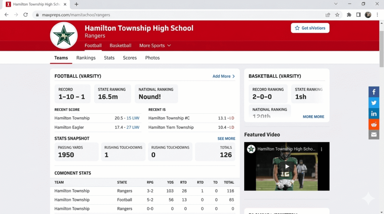The image size is (384, 214).
Task: Open the browser side panel icon
Action: tap(358, 15)
